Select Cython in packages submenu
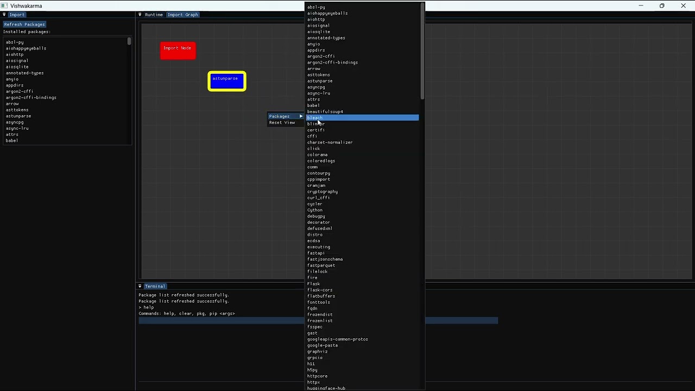Screen dimensions: 695x391 click(362, 210)
